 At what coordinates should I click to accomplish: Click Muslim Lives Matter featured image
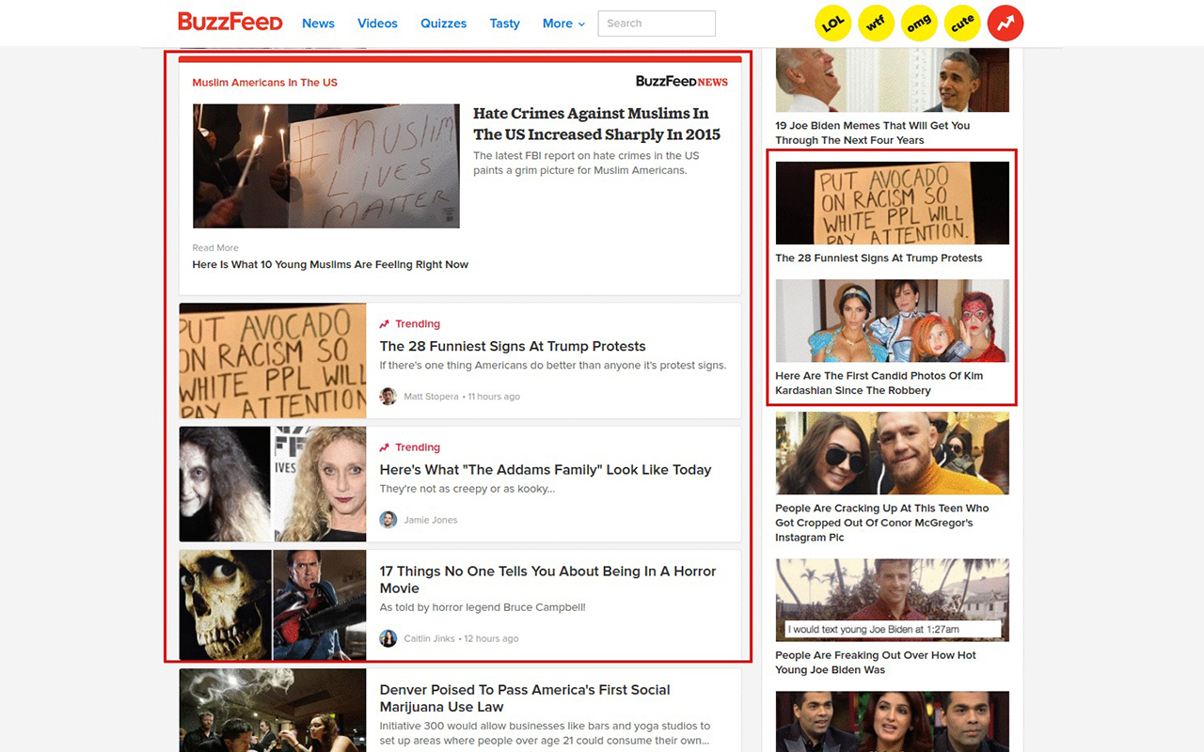pos(326,165)
